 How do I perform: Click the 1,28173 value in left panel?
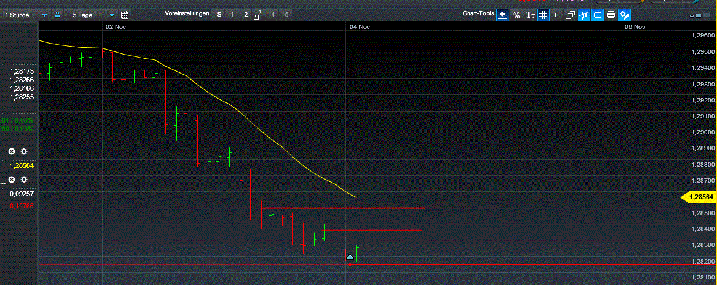[22, 71]
